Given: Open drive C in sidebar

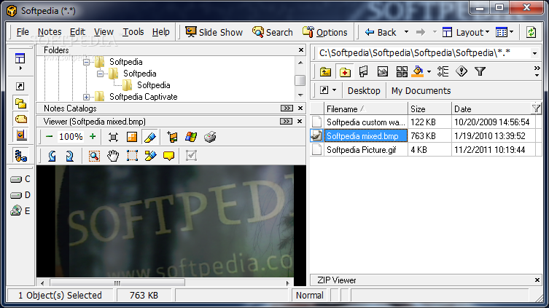Looking at the screenshot, I should [20, 179].
